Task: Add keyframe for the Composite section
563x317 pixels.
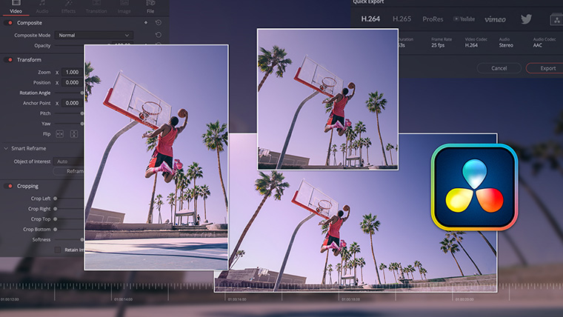Action: pyautogui.click(x=145, y=23)
